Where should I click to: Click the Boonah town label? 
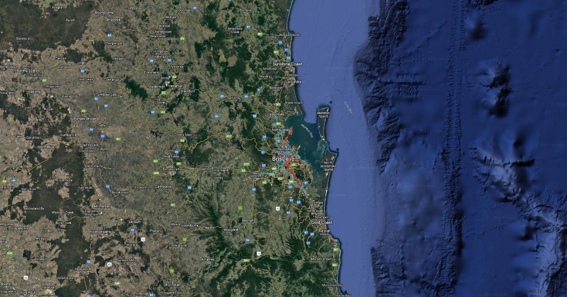coord(248,220)
